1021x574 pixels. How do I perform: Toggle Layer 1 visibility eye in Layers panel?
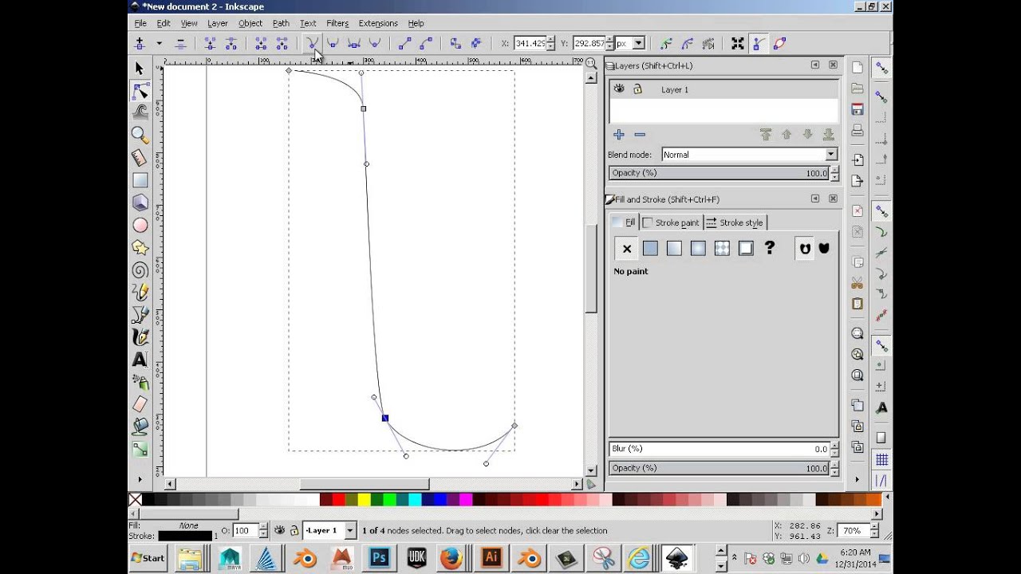tap(619, 89)
